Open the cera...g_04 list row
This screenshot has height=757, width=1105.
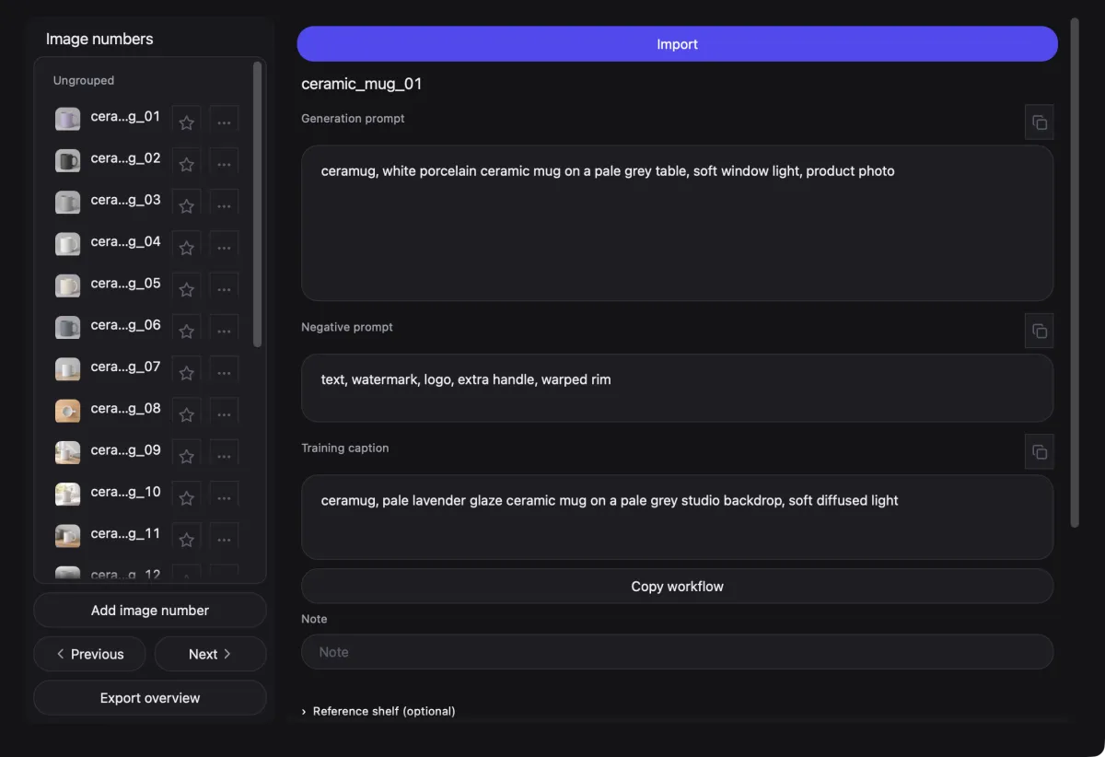[146, 244]
